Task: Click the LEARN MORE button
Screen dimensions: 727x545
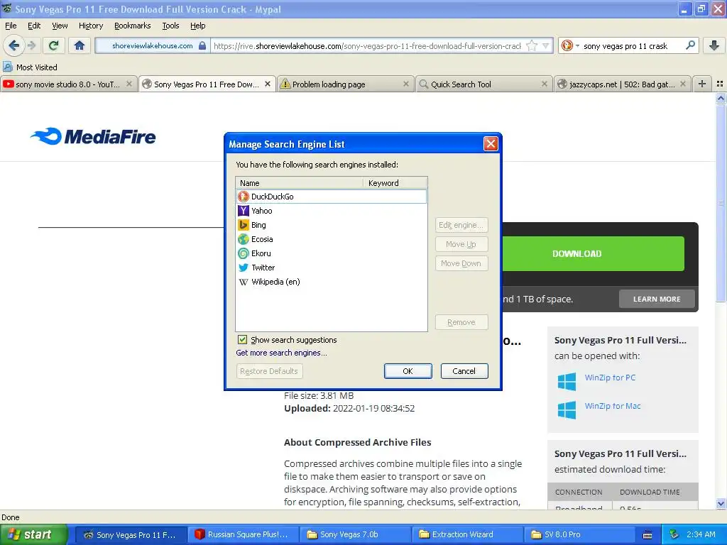Action: tap(657, 299)
